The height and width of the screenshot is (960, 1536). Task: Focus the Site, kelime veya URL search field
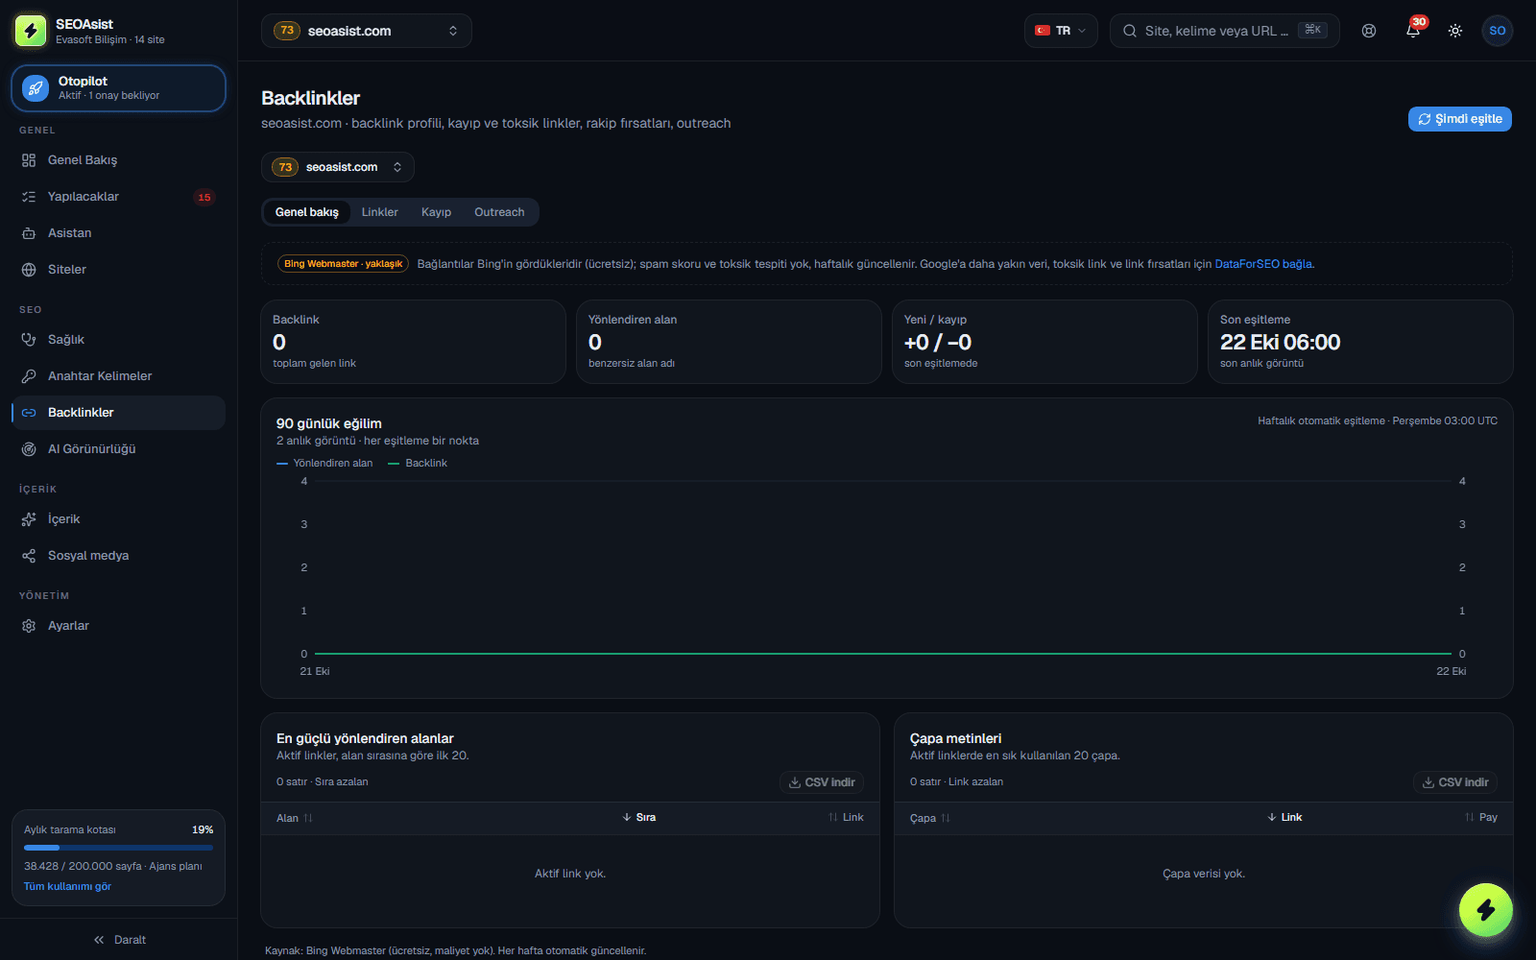click(1224, 31)
